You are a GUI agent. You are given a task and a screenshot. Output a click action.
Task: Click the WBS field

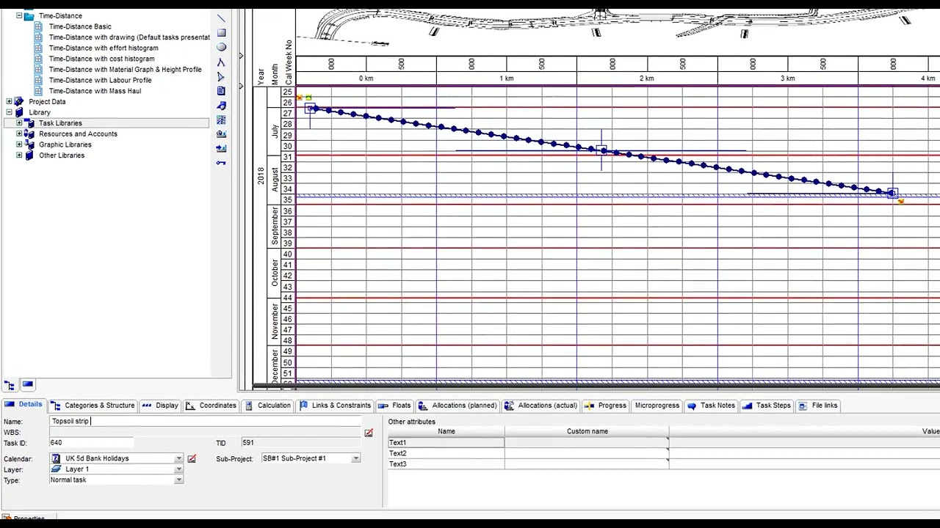(x=206, y=433)
